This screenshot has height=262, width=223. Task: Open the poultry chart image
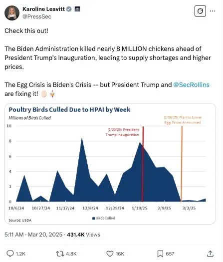[110, 164]
